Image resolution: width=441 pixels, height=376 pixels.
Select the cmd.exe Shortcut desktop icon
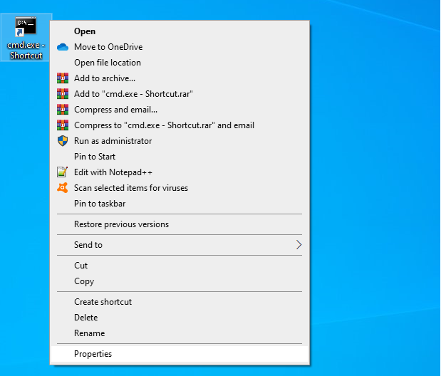(26, 38)
